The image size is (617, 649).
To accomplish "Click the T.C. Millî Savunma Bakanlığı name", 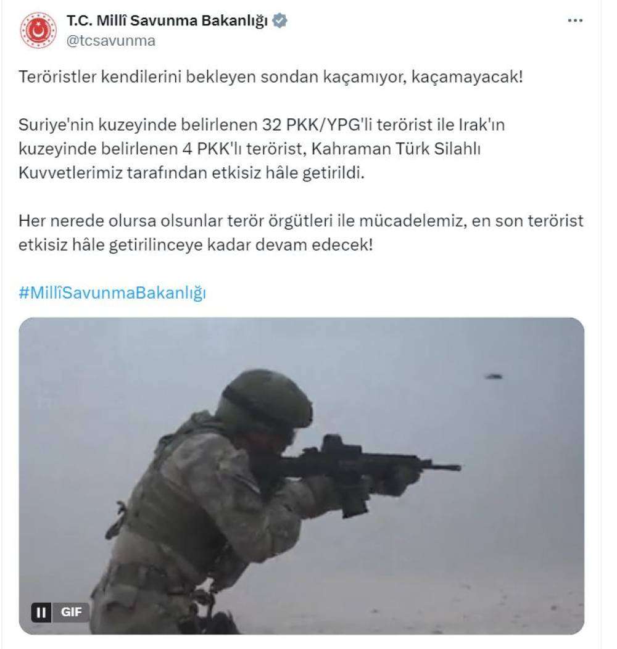I will click(x=167, y=21).
